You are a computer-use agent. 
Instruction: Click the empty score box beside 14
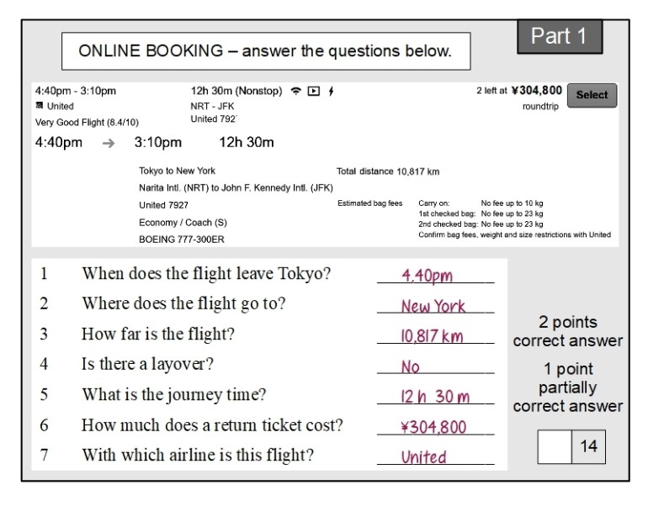point(555,447)
